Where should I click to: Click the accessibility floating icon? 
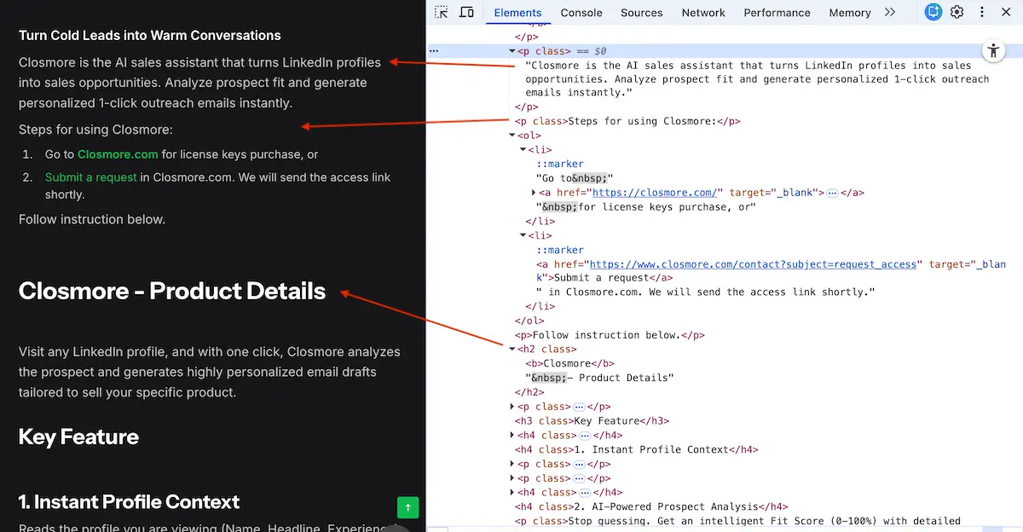(x=993, y=50)
